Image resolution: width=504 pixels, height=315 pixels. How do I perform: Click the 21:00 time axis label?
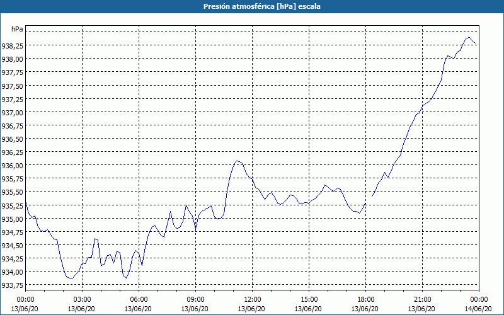[x=422, y=300]
